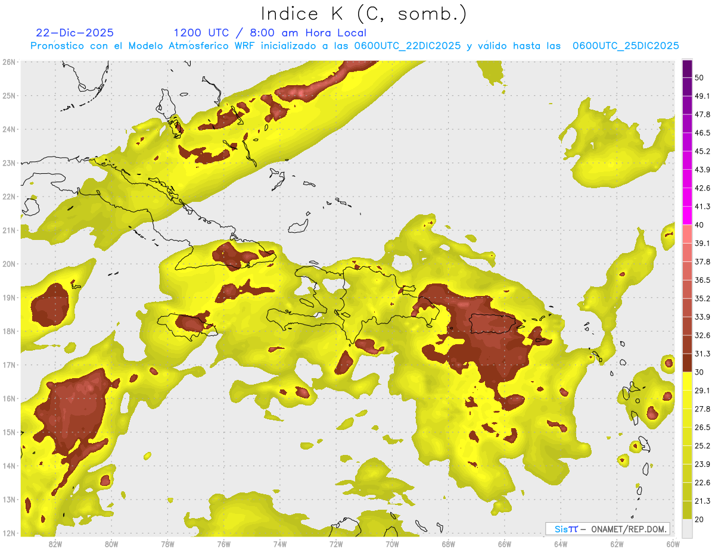This screenshot has width=715, height=552.
Task: Click the '33.9' color scale label
Action: point(702,317)
